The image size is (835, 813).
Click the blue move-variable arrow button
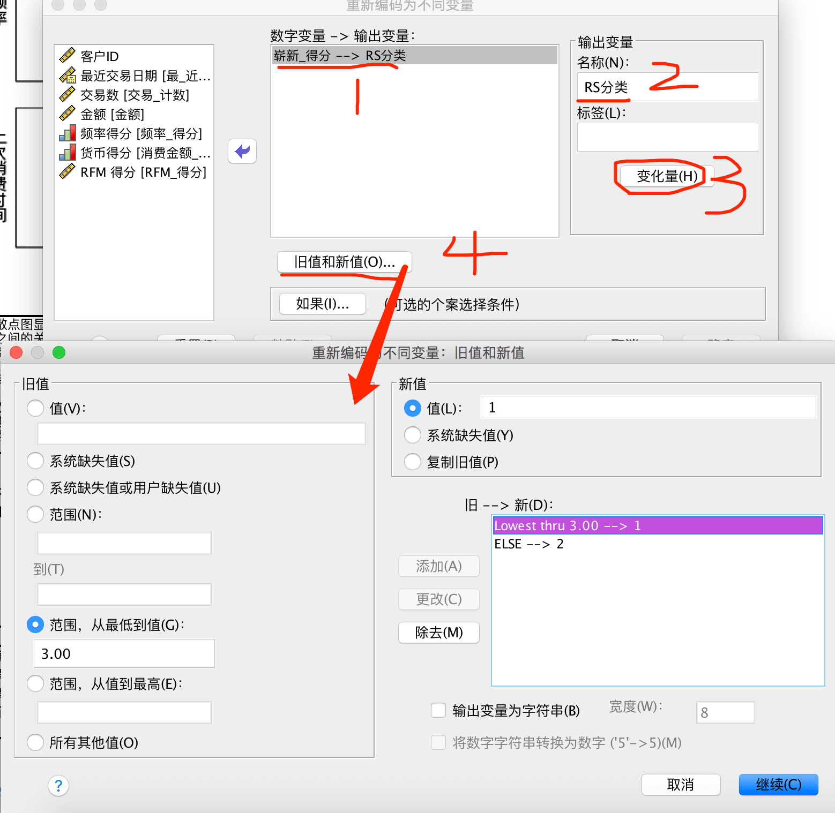click(x=242, y=151)
